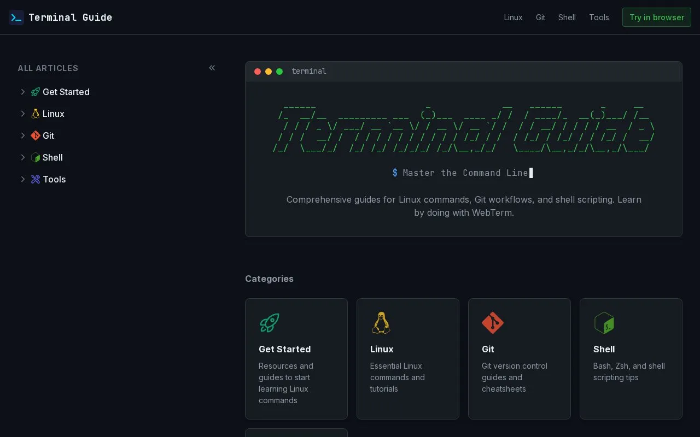700x437 pixels.
Task: Open the Git sidebar article label
Action: [48, 135]
